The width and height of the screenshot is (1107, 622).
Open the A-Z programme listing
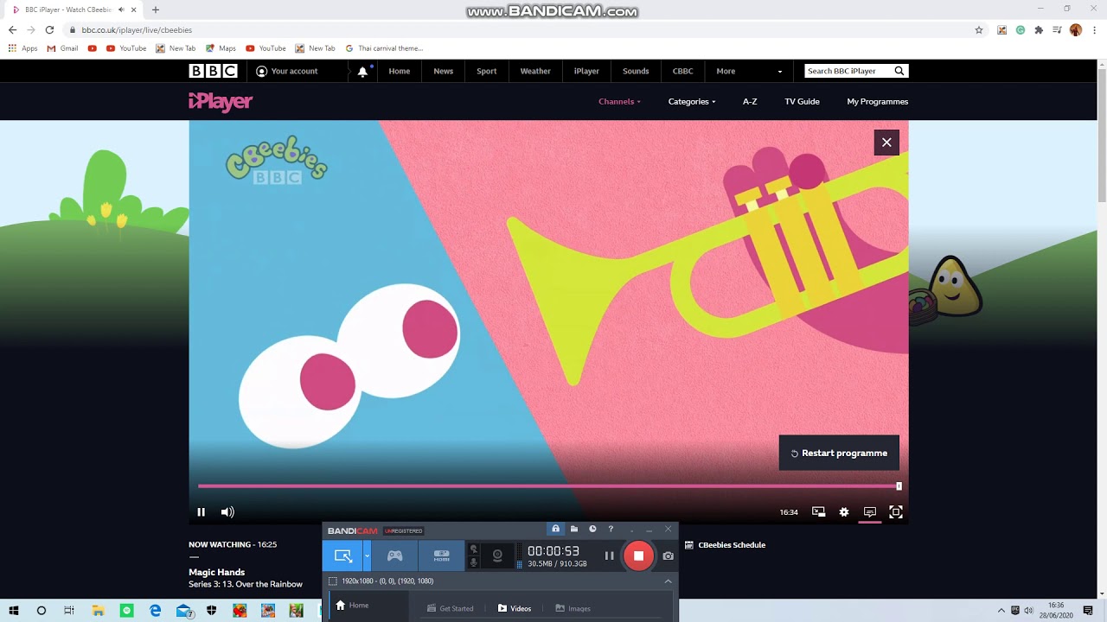coord(750,101)
